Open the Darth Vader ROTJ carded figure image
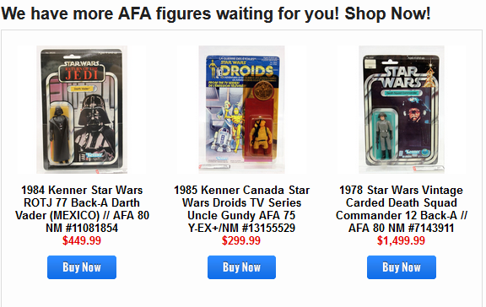This screenshot has height=307, width=486. tap(82, 110)
